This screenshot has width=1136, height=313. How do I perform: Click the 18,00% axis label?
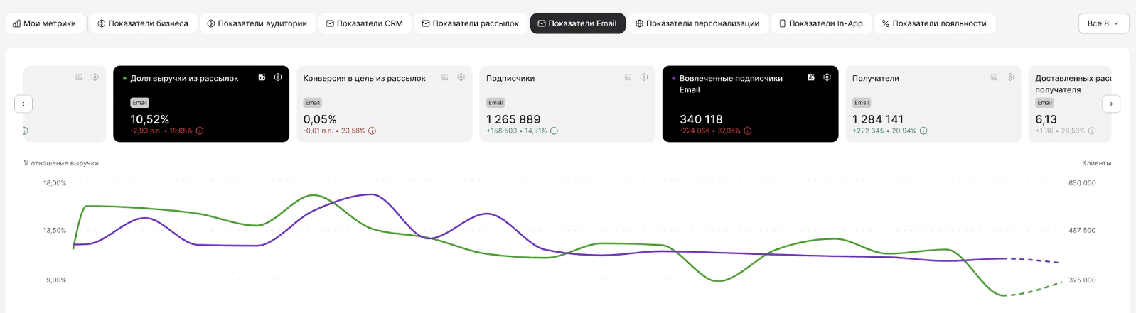point(55,183)
